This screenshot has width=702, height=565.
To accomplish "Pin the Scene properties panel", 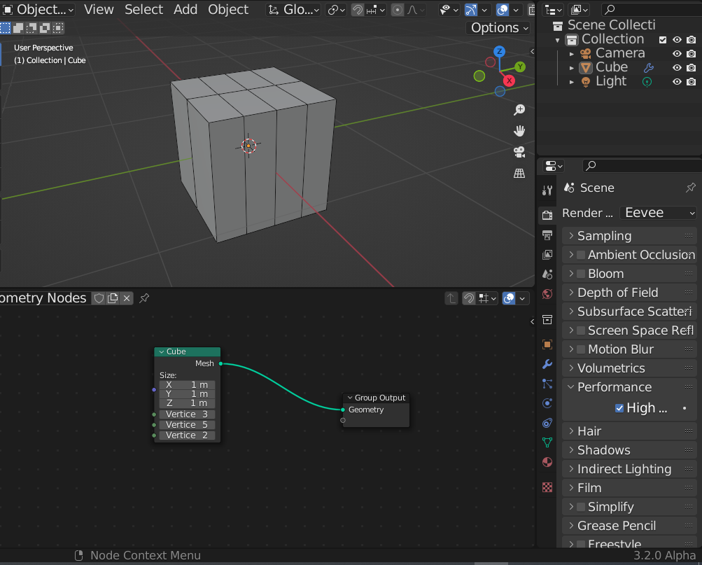I will point(690,188).
